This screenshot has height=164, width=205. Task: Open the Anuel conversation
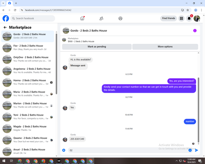click(27, 152)
